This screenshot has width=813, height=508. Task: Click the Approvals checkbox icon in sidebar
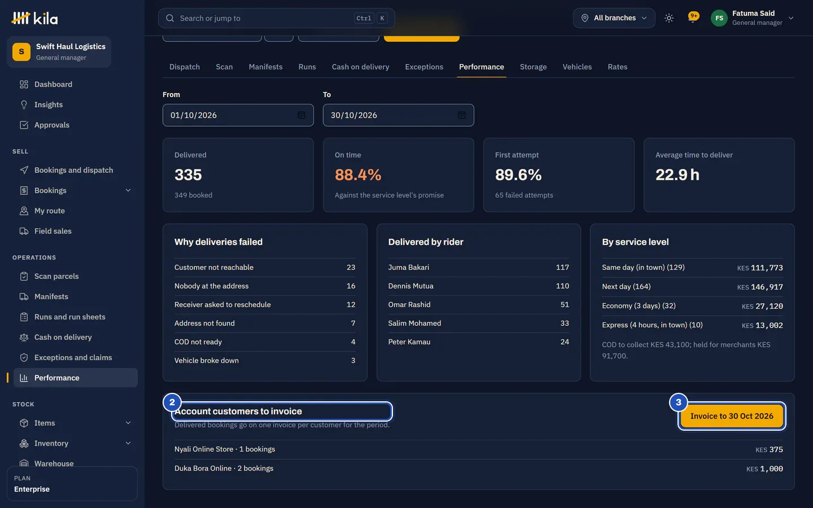point(24,125)
